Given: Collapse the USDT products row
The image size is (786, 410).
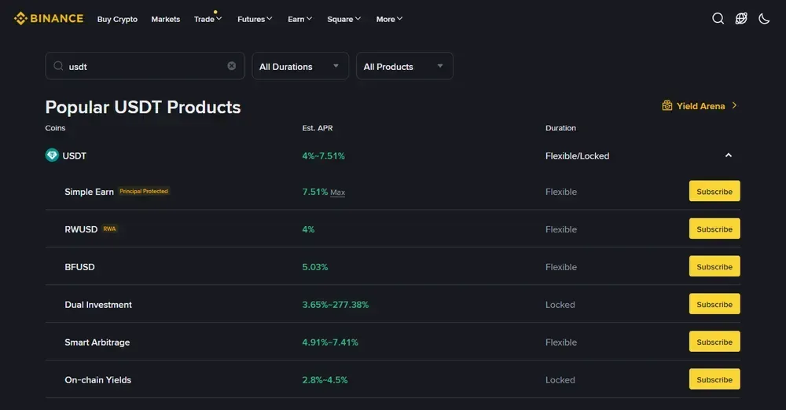Looking at the screenshot, I should coord(729,156).
